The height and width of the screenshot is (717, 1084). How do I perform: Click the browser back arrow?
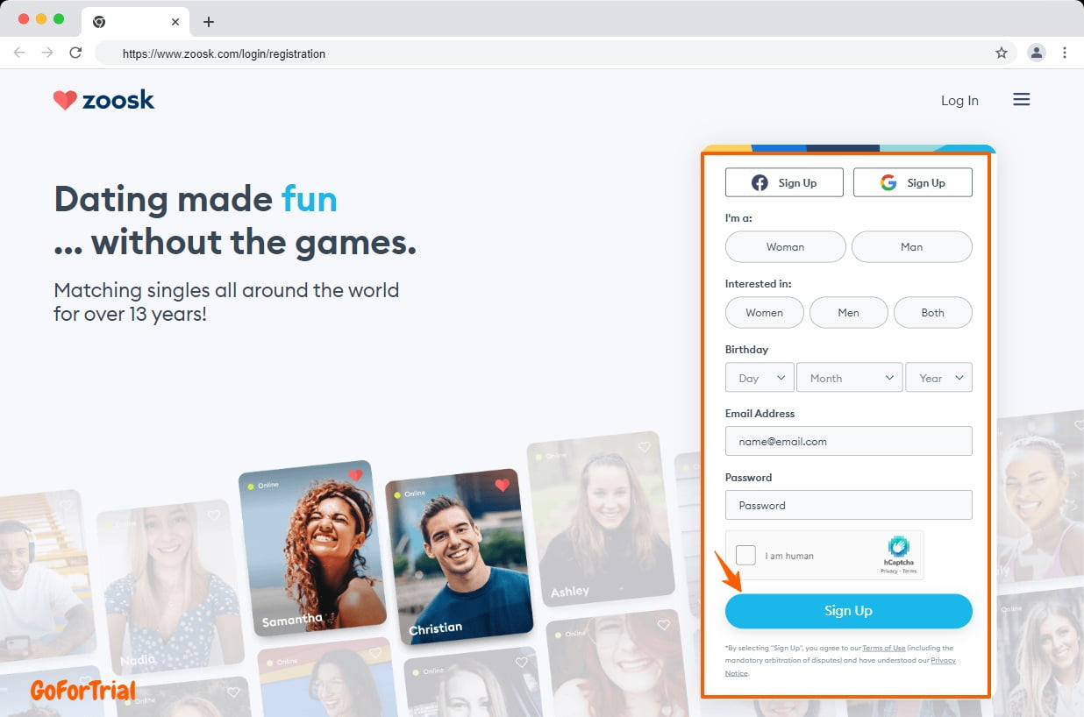[19, 53]
